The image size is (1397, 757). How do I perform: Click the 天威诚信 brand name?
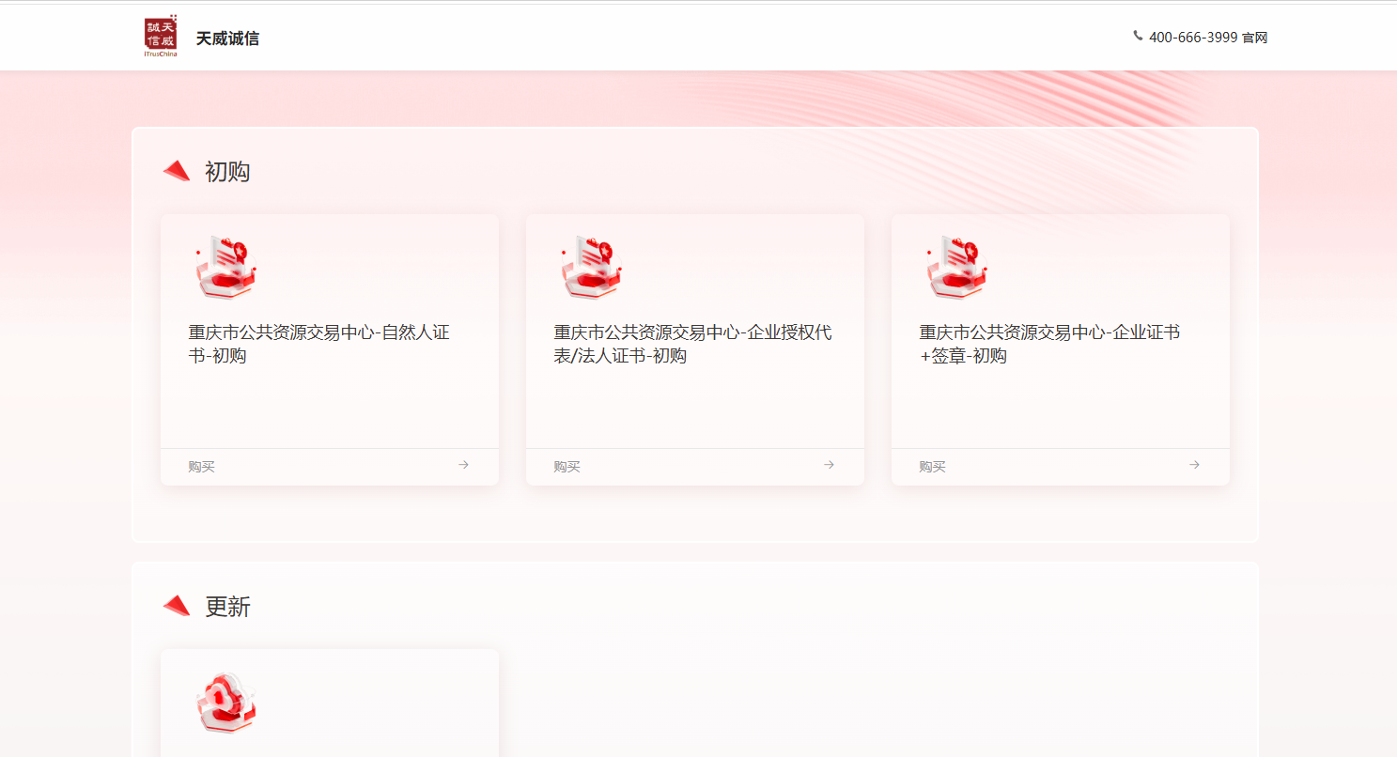coord(227,39)
